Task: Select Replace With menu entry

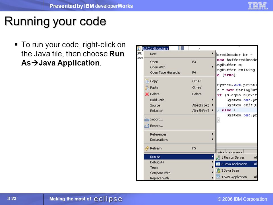Action: pyautogui.click(x=179, y=178)
